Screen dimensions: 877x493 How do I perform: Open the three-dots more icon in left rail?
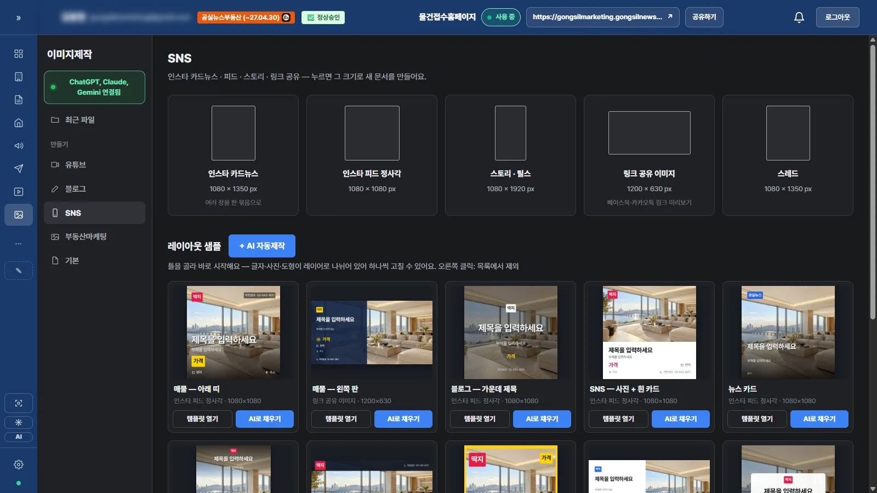19,243
